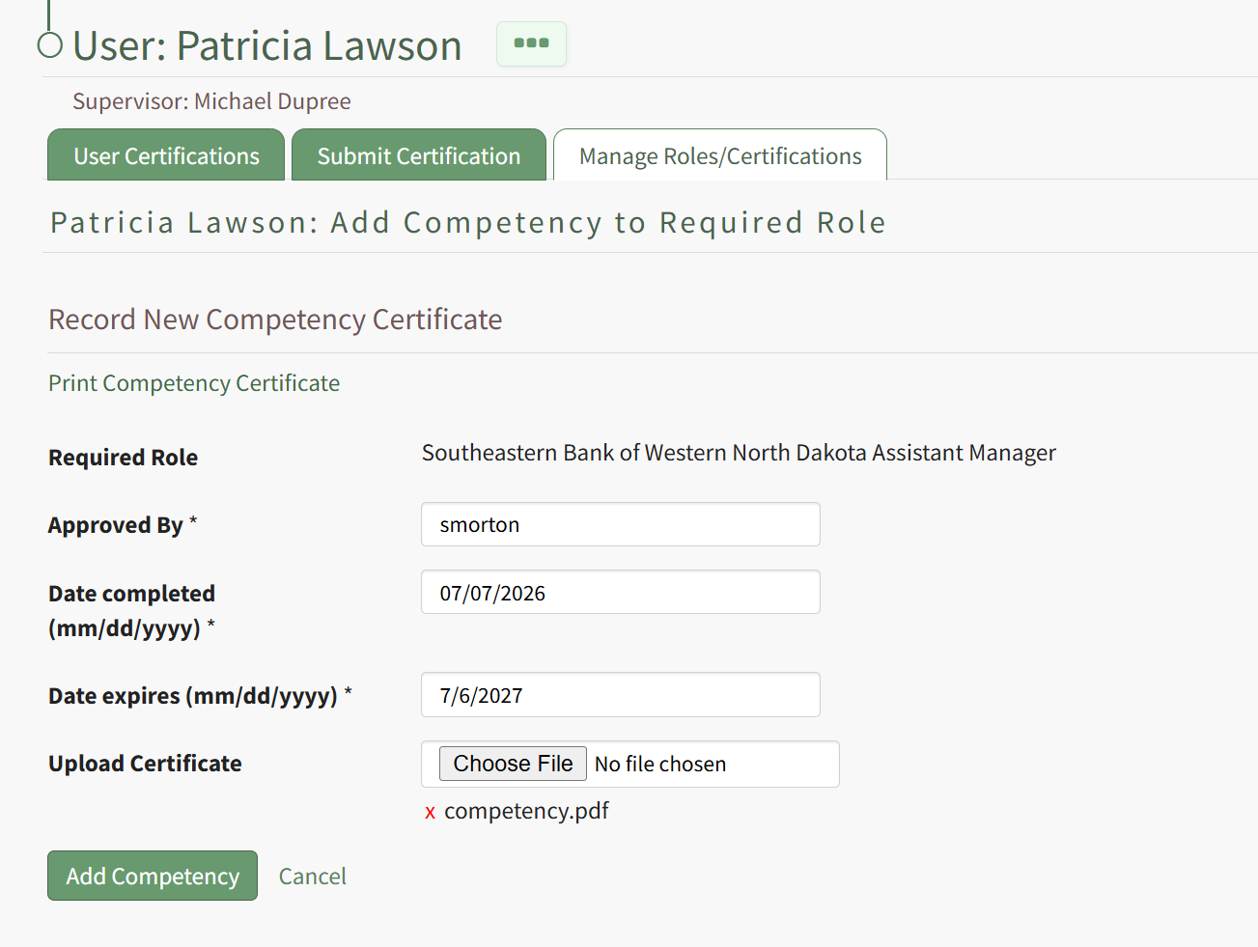Click the 'Date completed (mm/dd/yyyy)' label
1258x947 pixels.
tap(132, 611)
